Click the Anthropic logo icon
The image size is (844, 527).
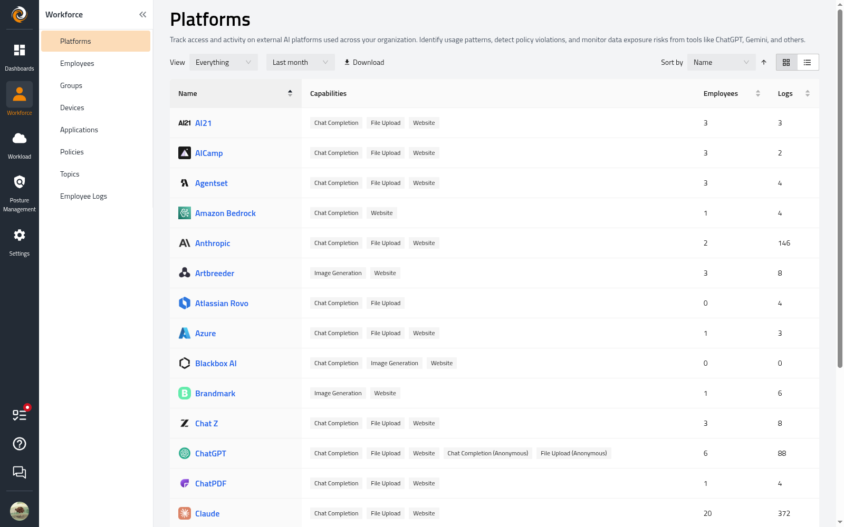[185, 243]
